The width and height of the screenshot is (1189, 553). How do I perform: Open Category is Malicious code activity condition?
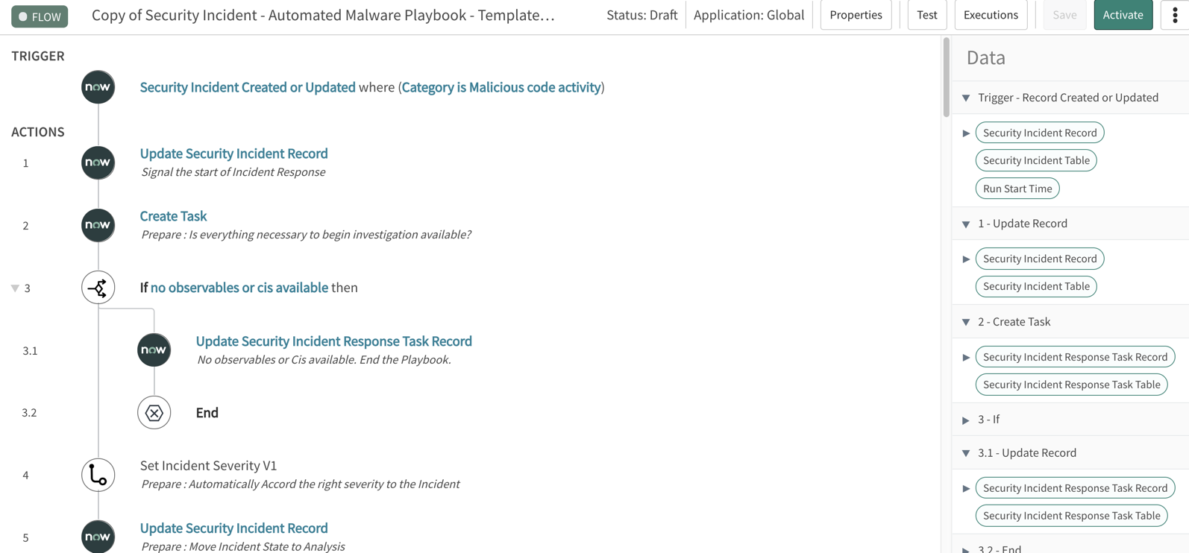501,87
